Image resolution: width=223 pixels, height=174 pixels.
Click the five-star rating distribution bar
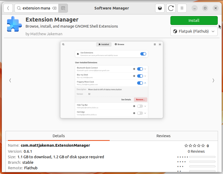[x=202, y=157]
